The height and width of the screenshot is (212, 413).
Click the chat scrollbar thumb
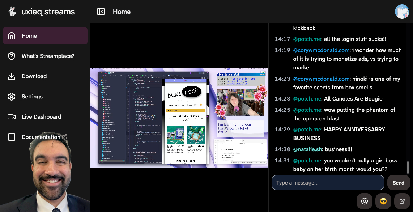click(408, 167)
